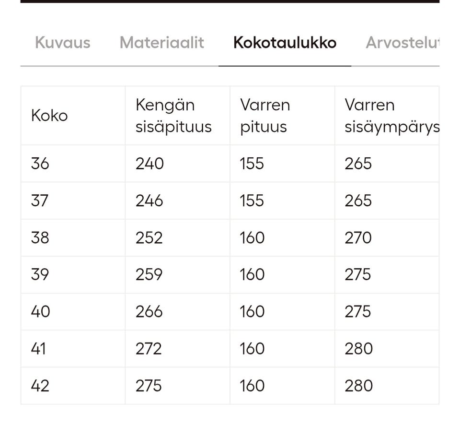This screenshot has width=460, height=425.
Task: Click the Varren pituus column header
Action: [265, 116]
